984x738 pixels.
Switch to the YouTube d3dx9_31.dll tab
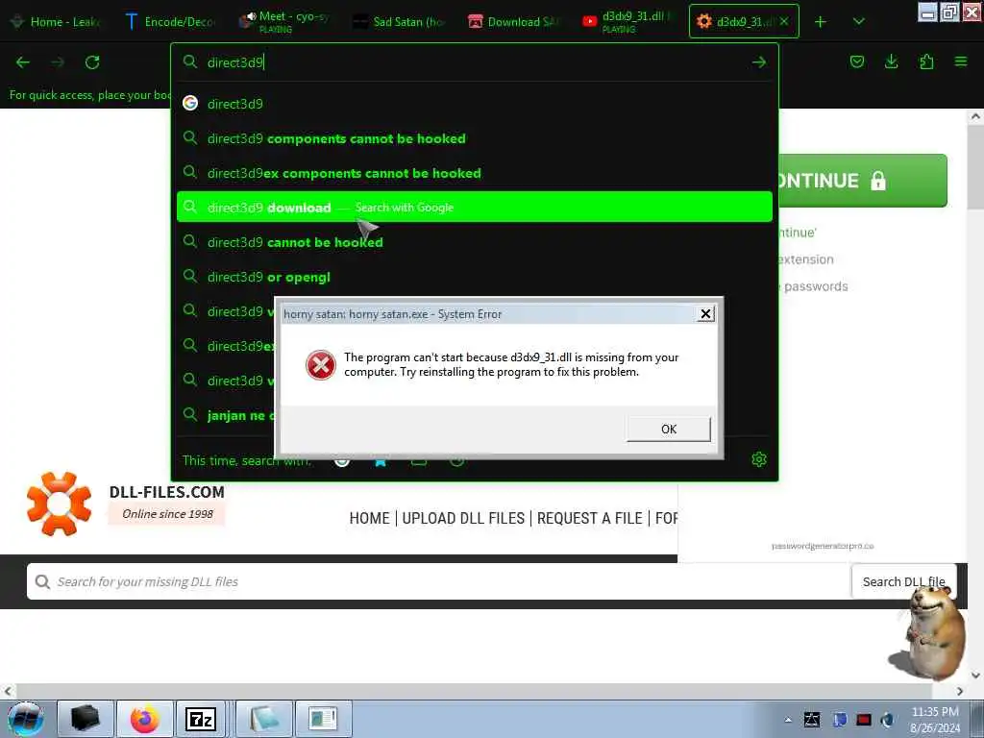(x=627, y=22)
